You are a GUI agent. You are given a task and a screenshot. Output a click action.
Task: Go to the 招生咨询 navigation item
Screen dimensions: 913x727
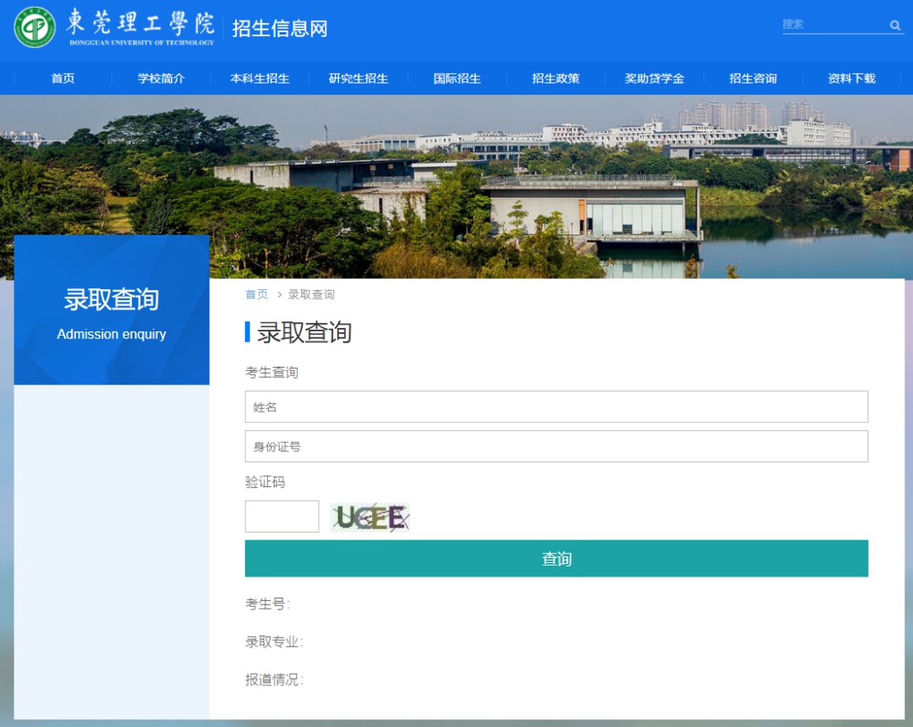tap(752, 79)
